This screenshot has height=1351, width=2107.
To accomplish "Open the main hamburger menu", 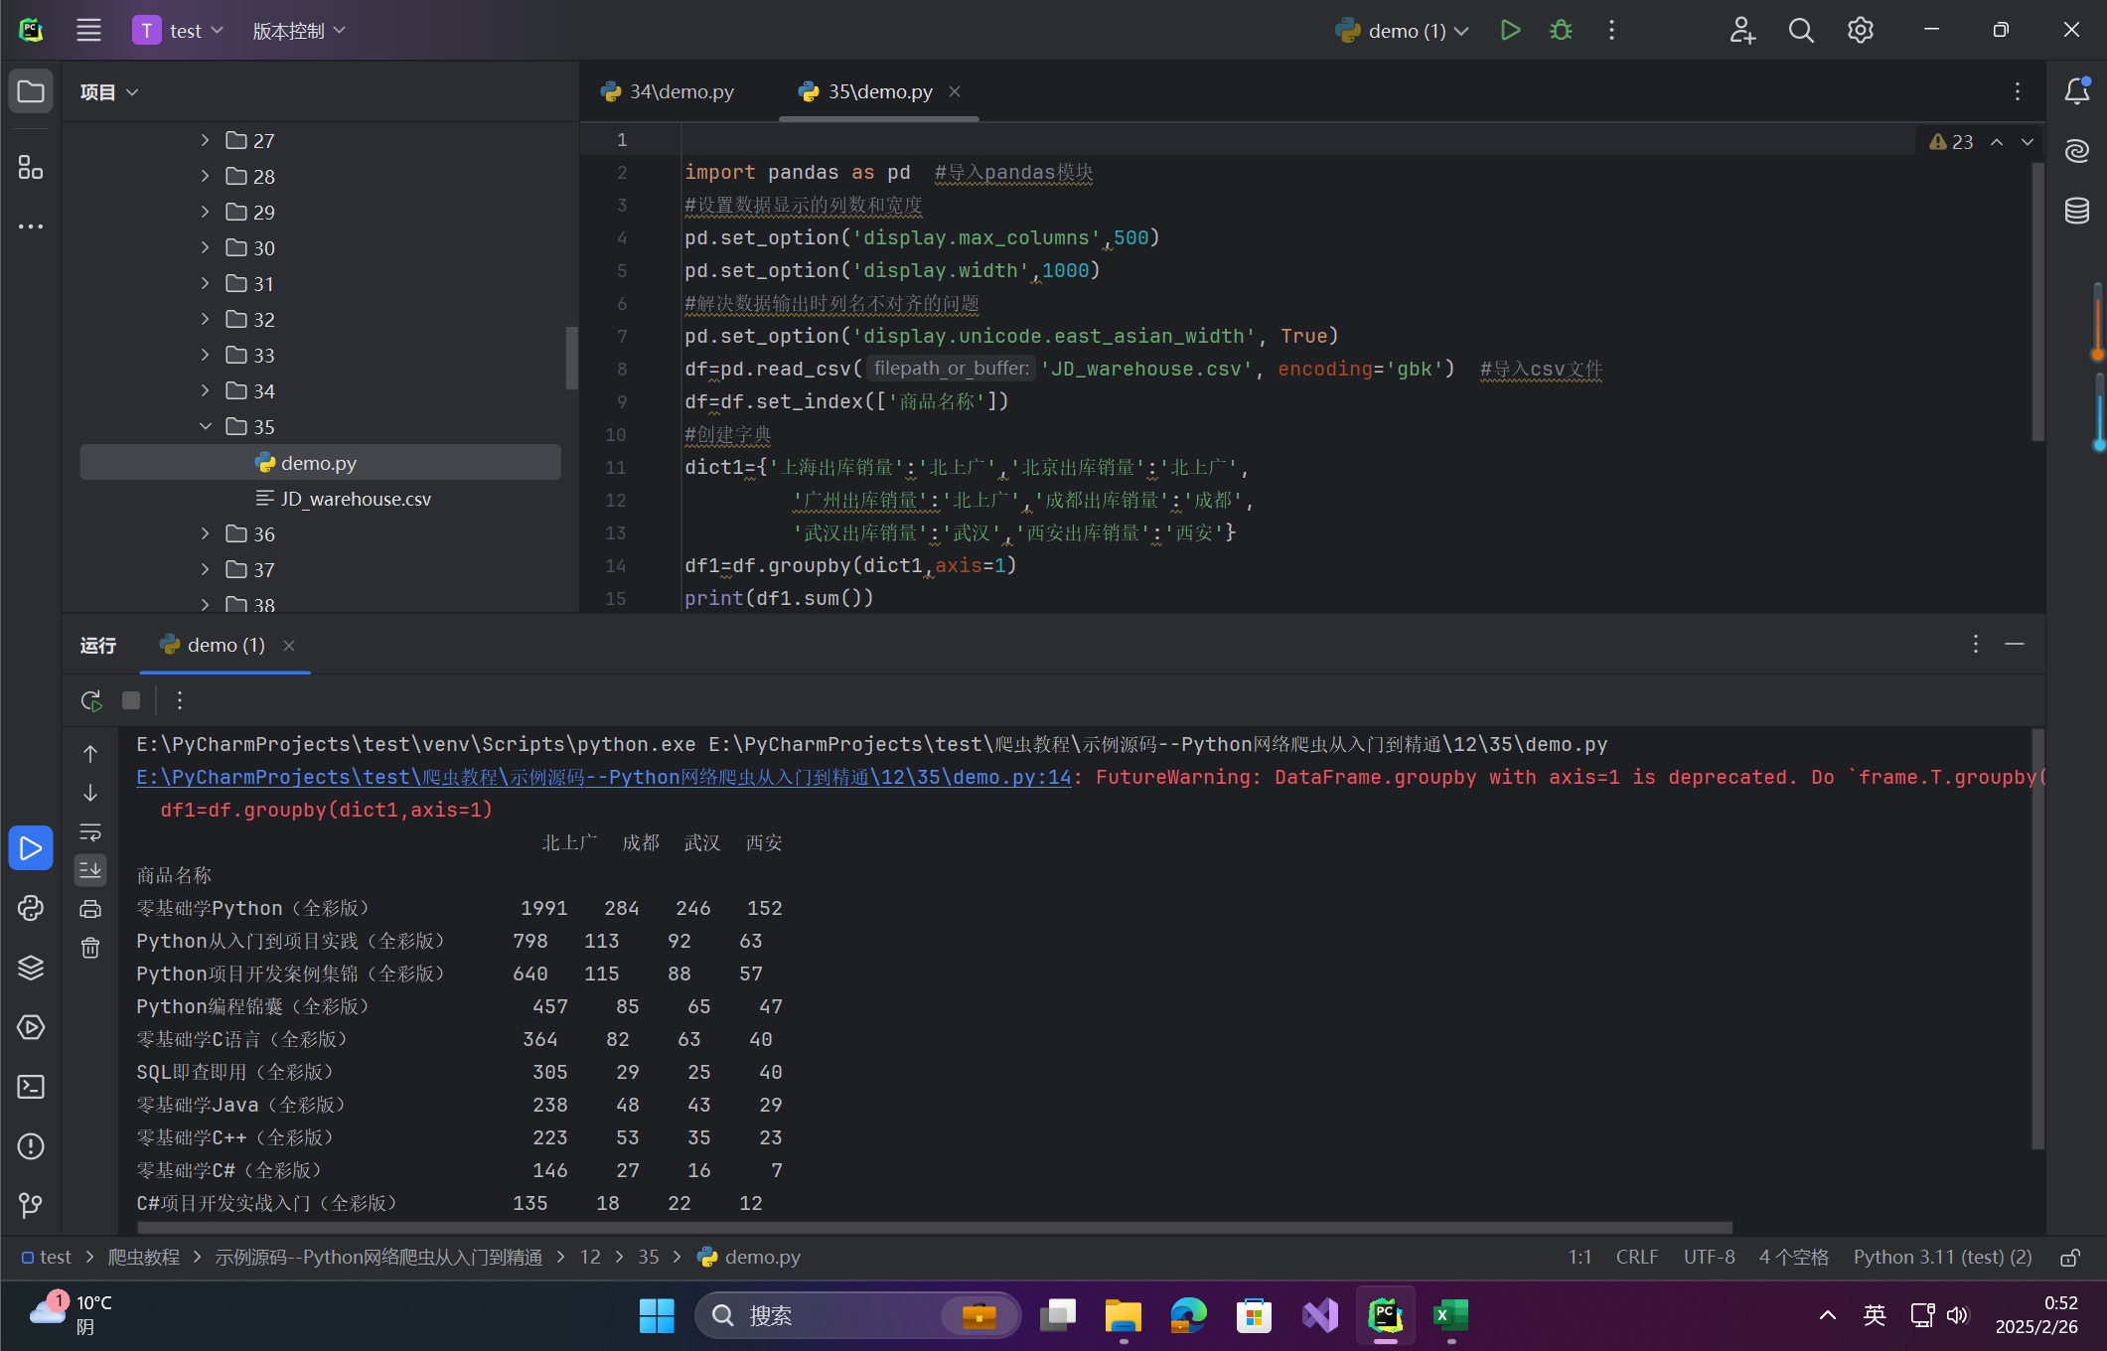I will click(88, 31).
